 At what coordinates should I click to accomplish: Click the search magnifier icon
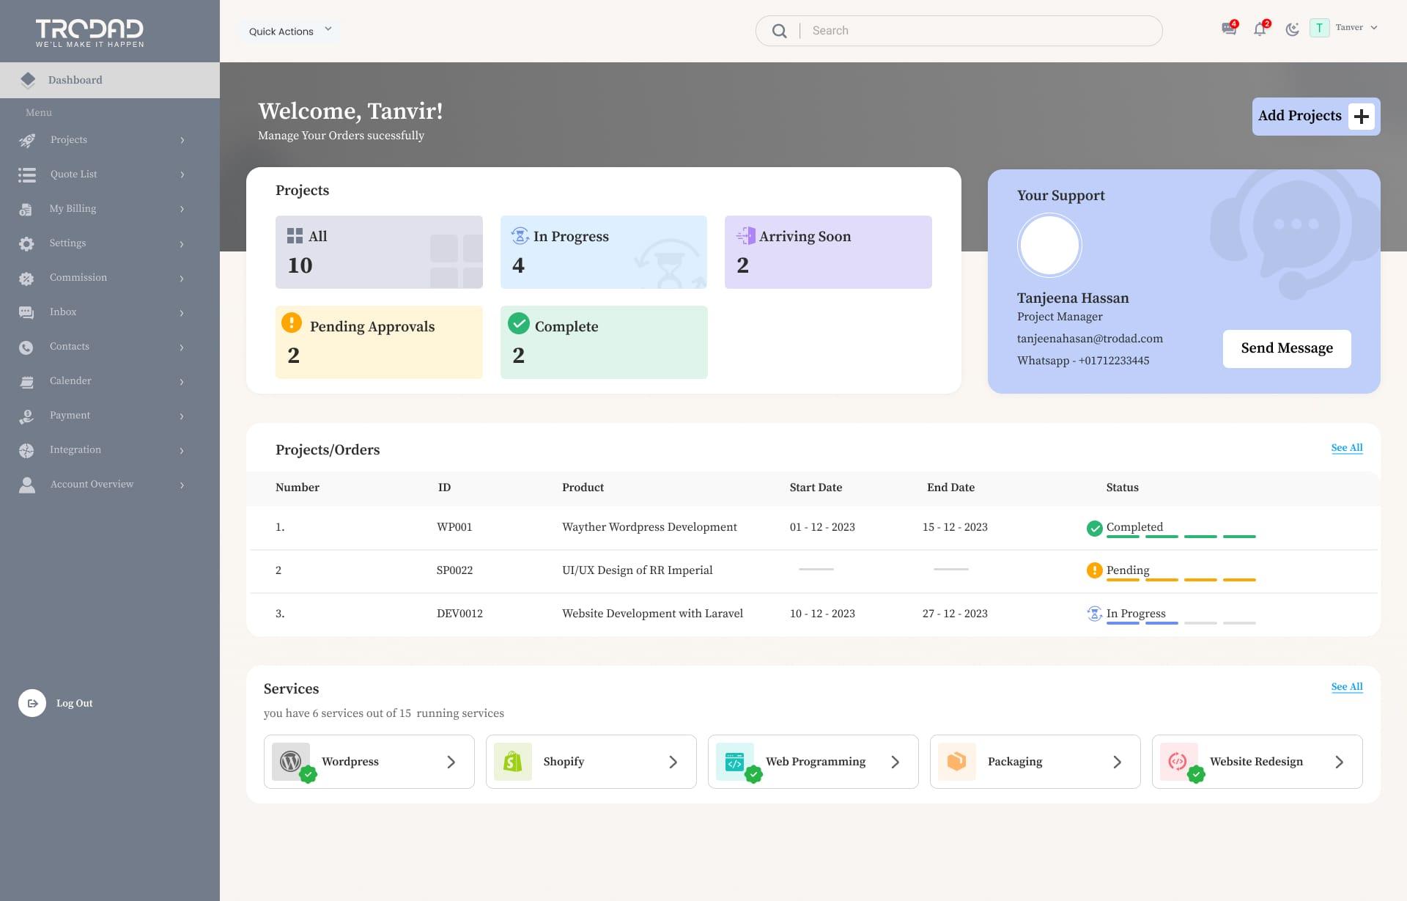779,31
